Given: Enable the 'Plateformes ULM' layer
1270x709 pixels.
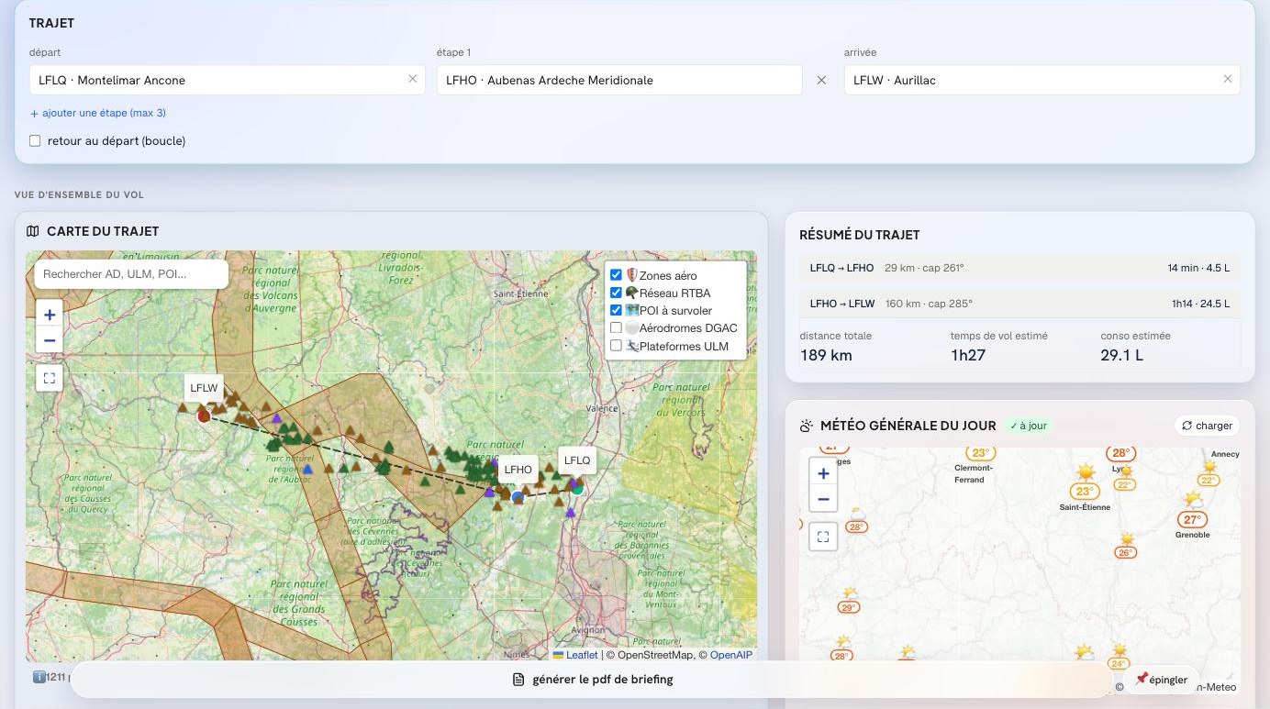Looking at the screenshot, I should click(616, 346).
